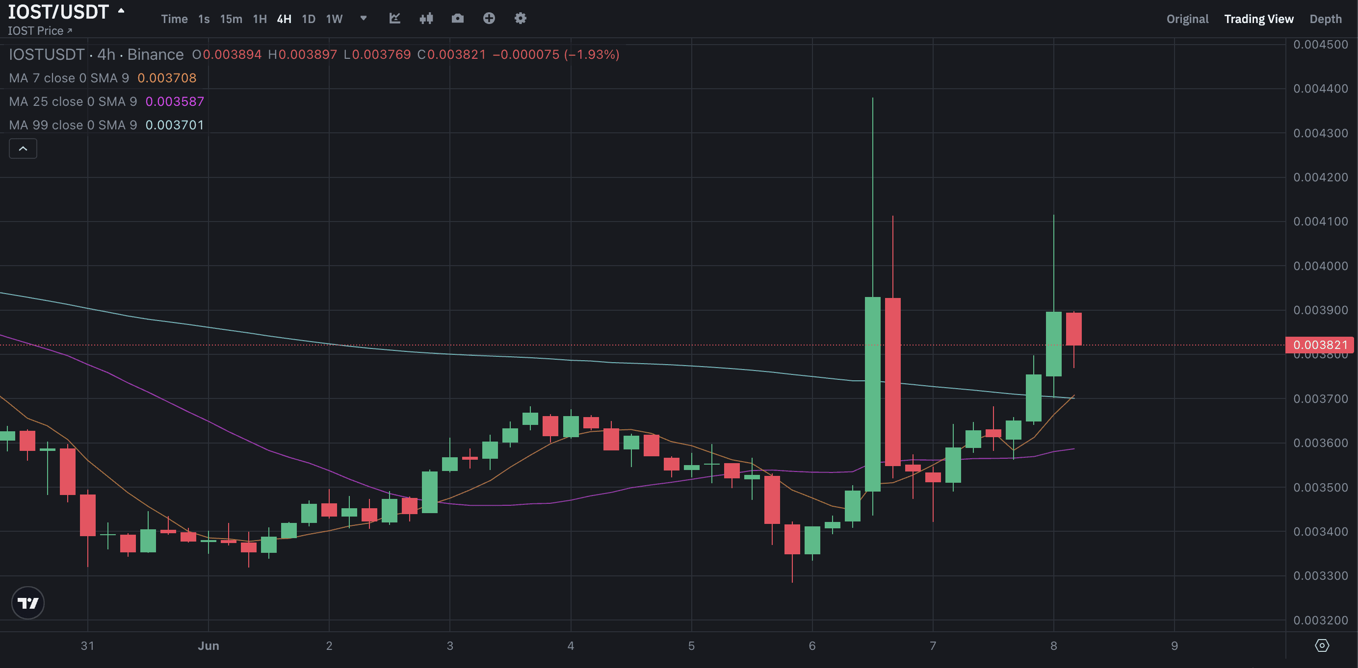Expand more timeframe intervals dropdown arrow
This screenshot has width=1358, height=668.
(x=363, y=19)
